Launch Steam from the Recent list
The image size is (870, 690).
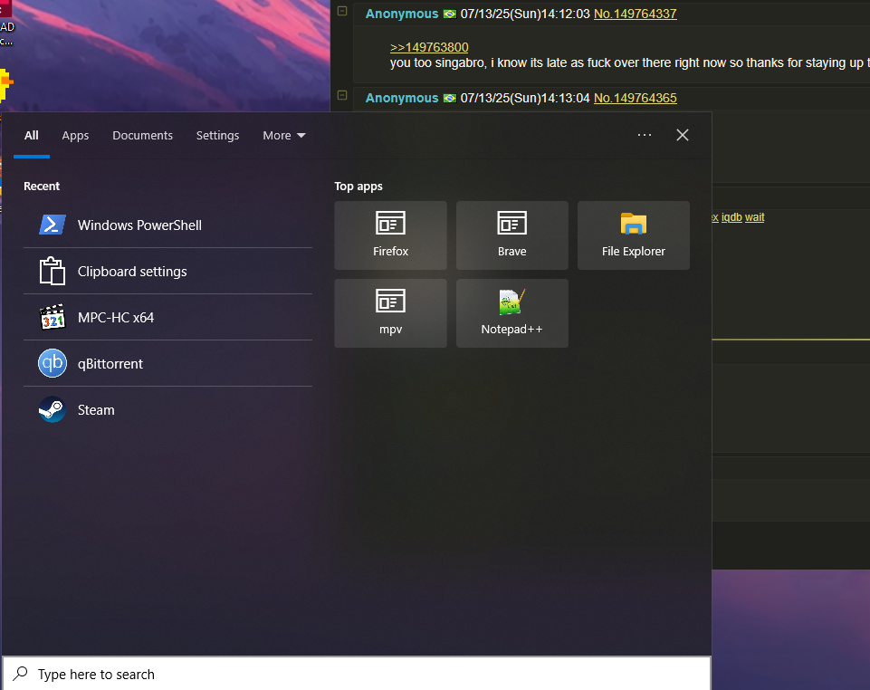167,409
